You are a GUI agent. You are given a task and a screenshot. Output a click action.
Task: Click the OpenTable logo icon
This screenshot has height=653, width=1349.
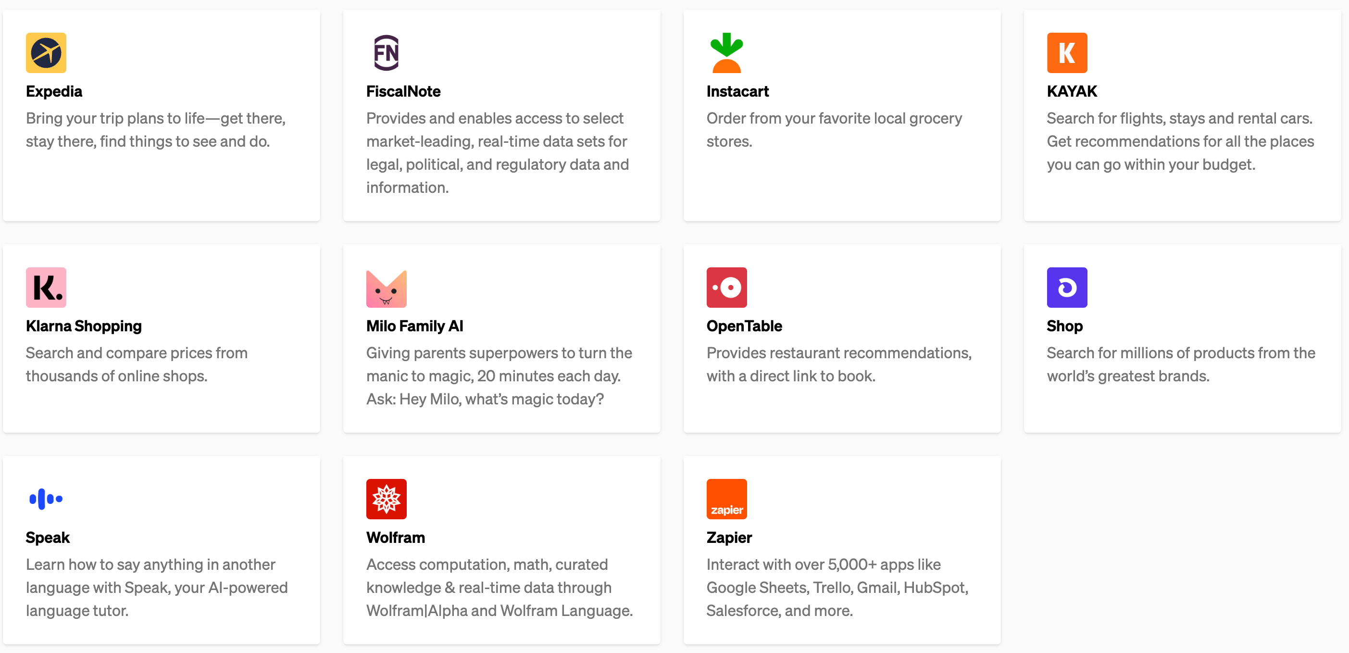tap(726, 287)
